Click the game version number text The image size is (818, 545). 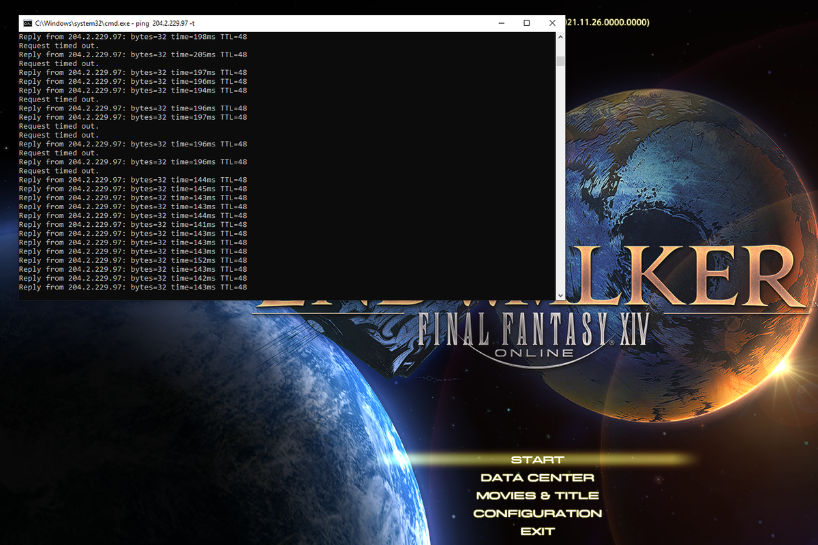[x=607, y=22]
